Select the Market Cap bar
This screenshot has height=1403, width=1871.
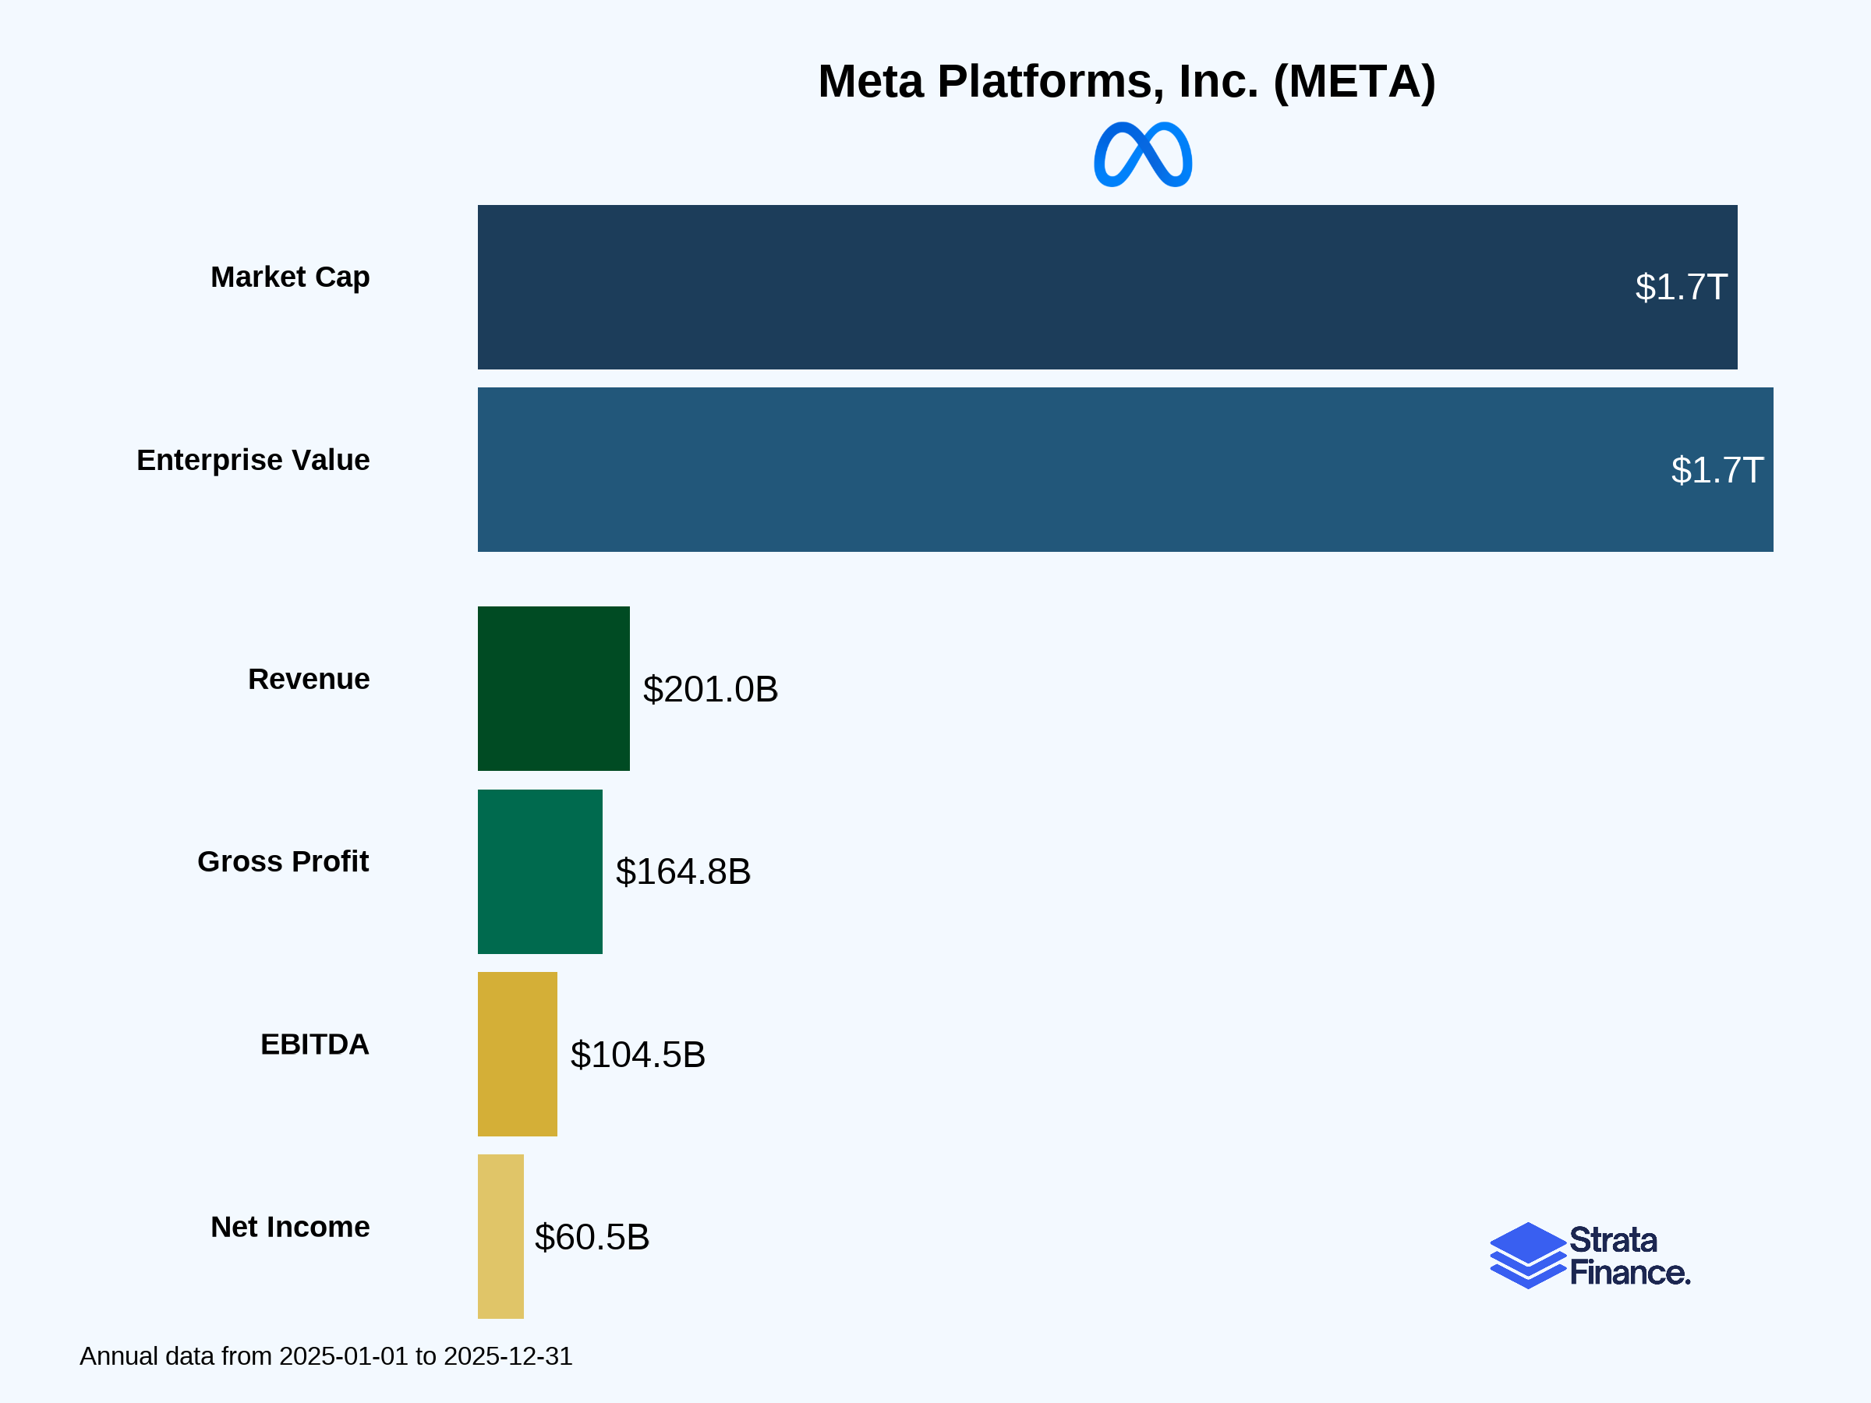coord(1107,287)
